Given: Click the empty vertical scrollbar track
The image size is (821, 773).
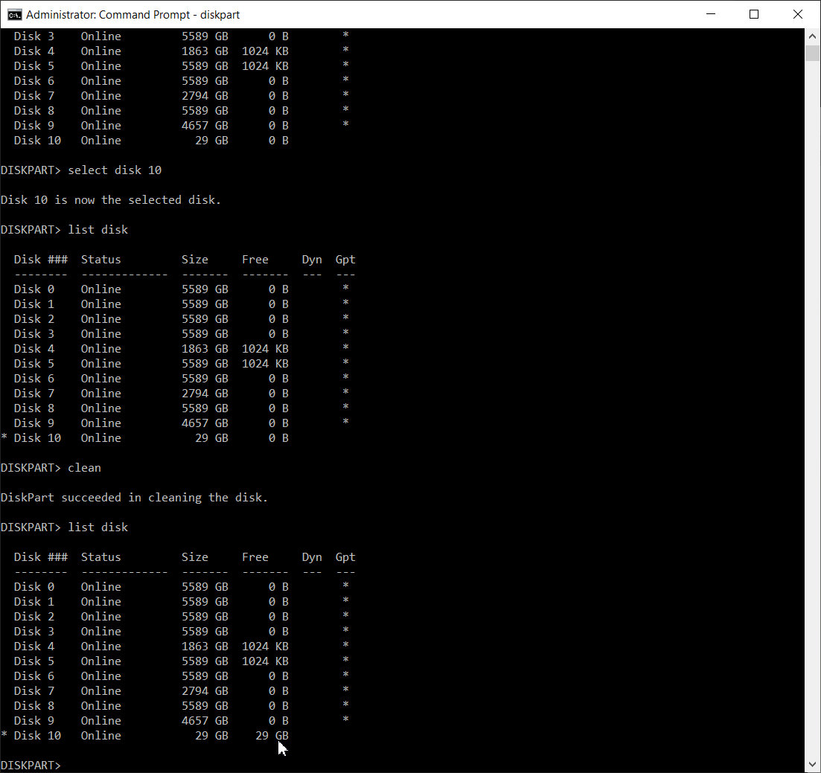Looking at the screenshot, I should click(x=812, y=408).
